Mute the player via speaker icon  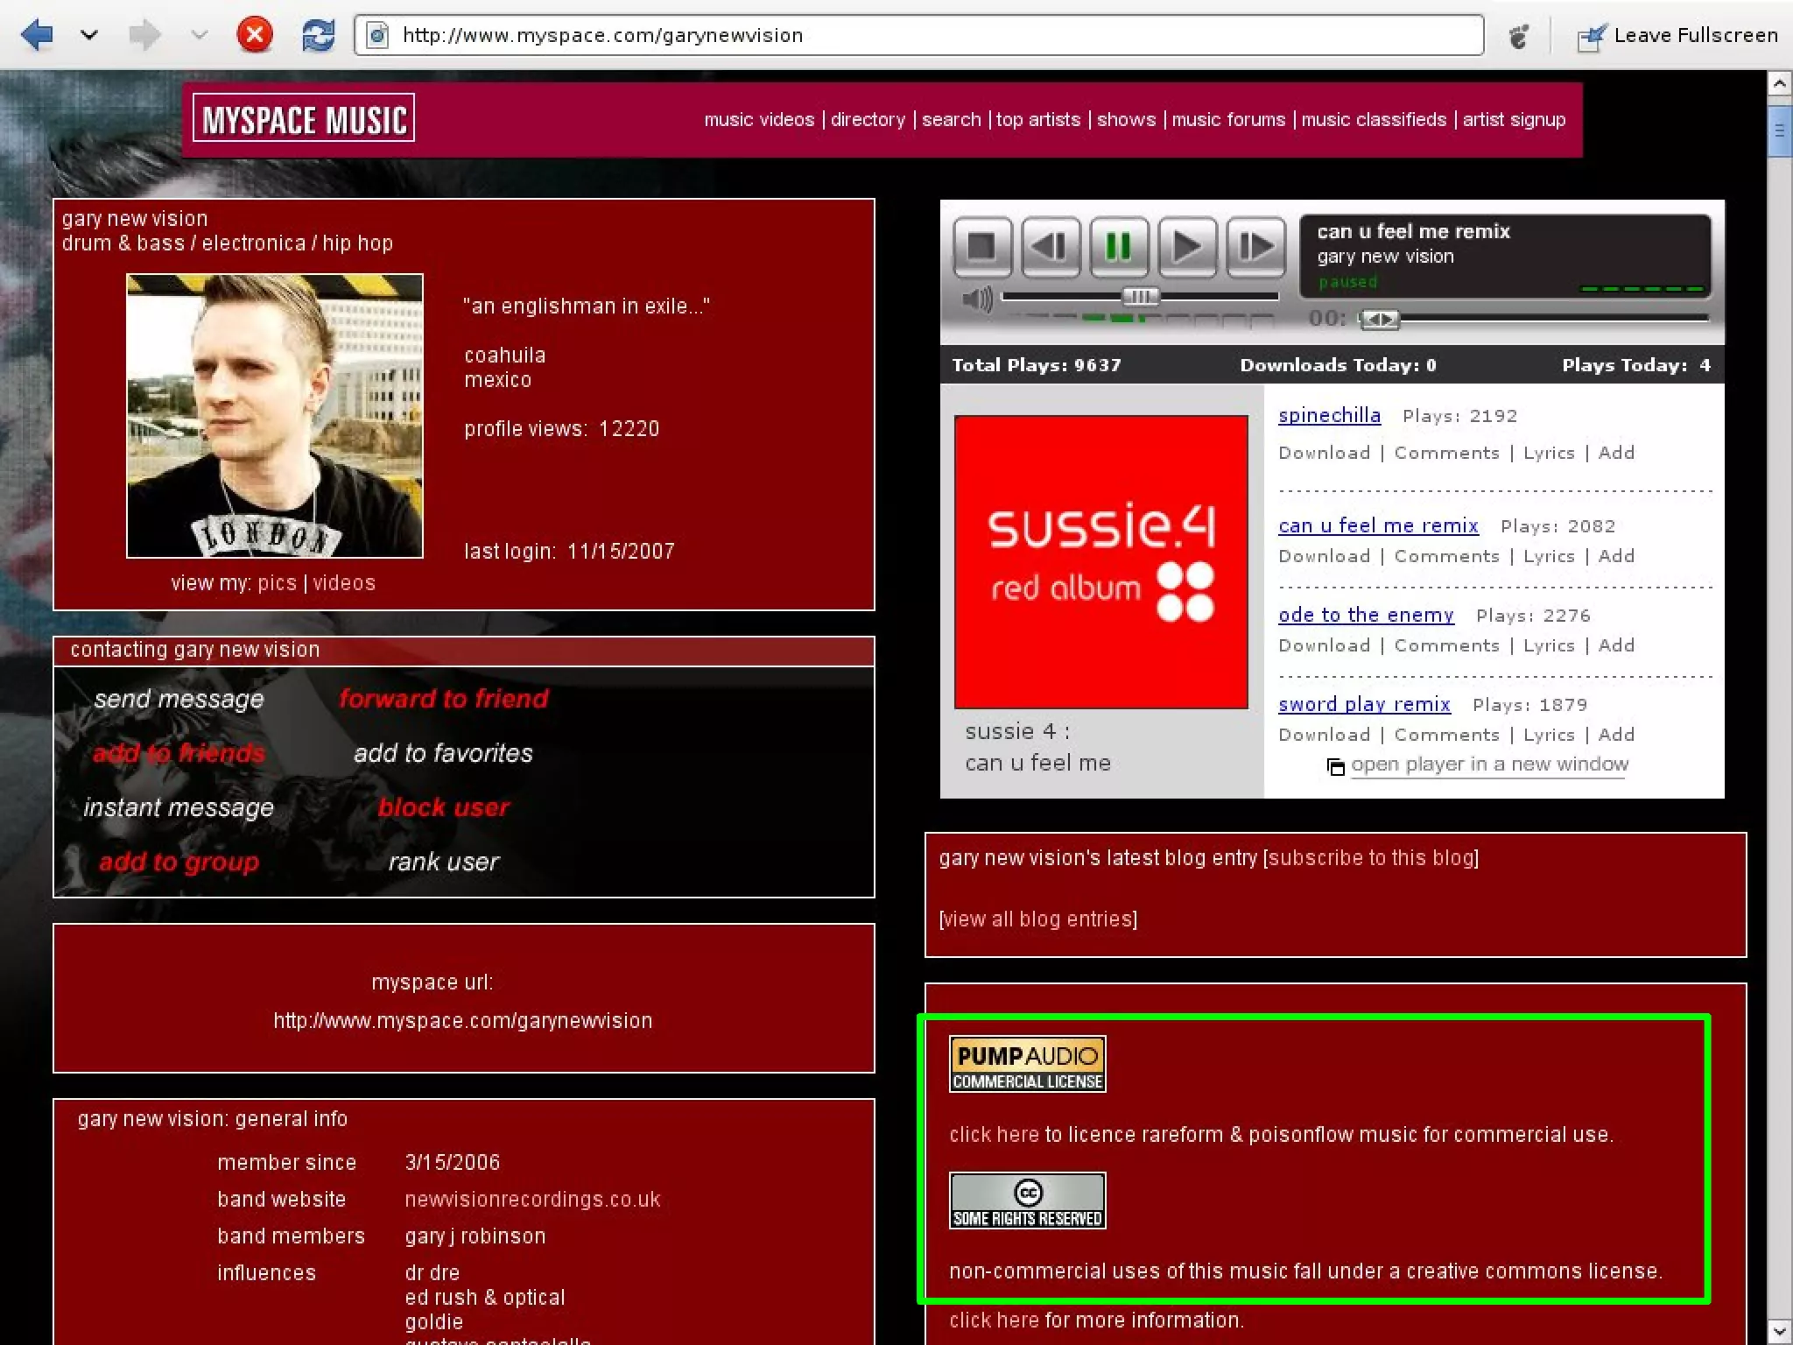(976, 299)
